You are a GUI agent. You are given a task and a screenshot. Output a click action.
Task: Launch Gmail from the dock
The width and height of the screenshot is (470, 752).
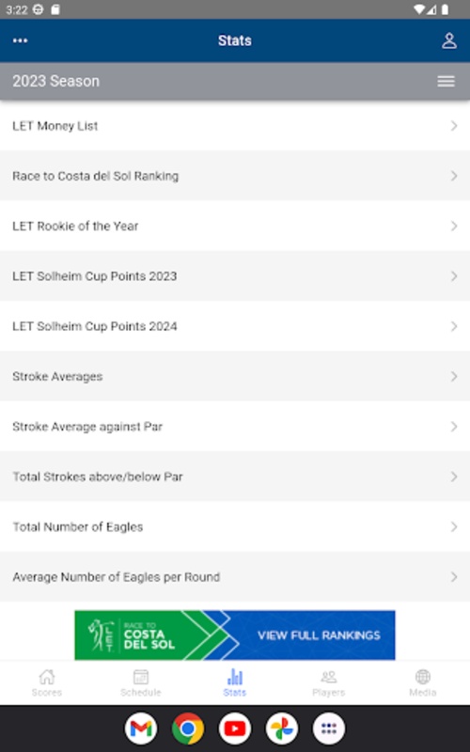point(140,728)
